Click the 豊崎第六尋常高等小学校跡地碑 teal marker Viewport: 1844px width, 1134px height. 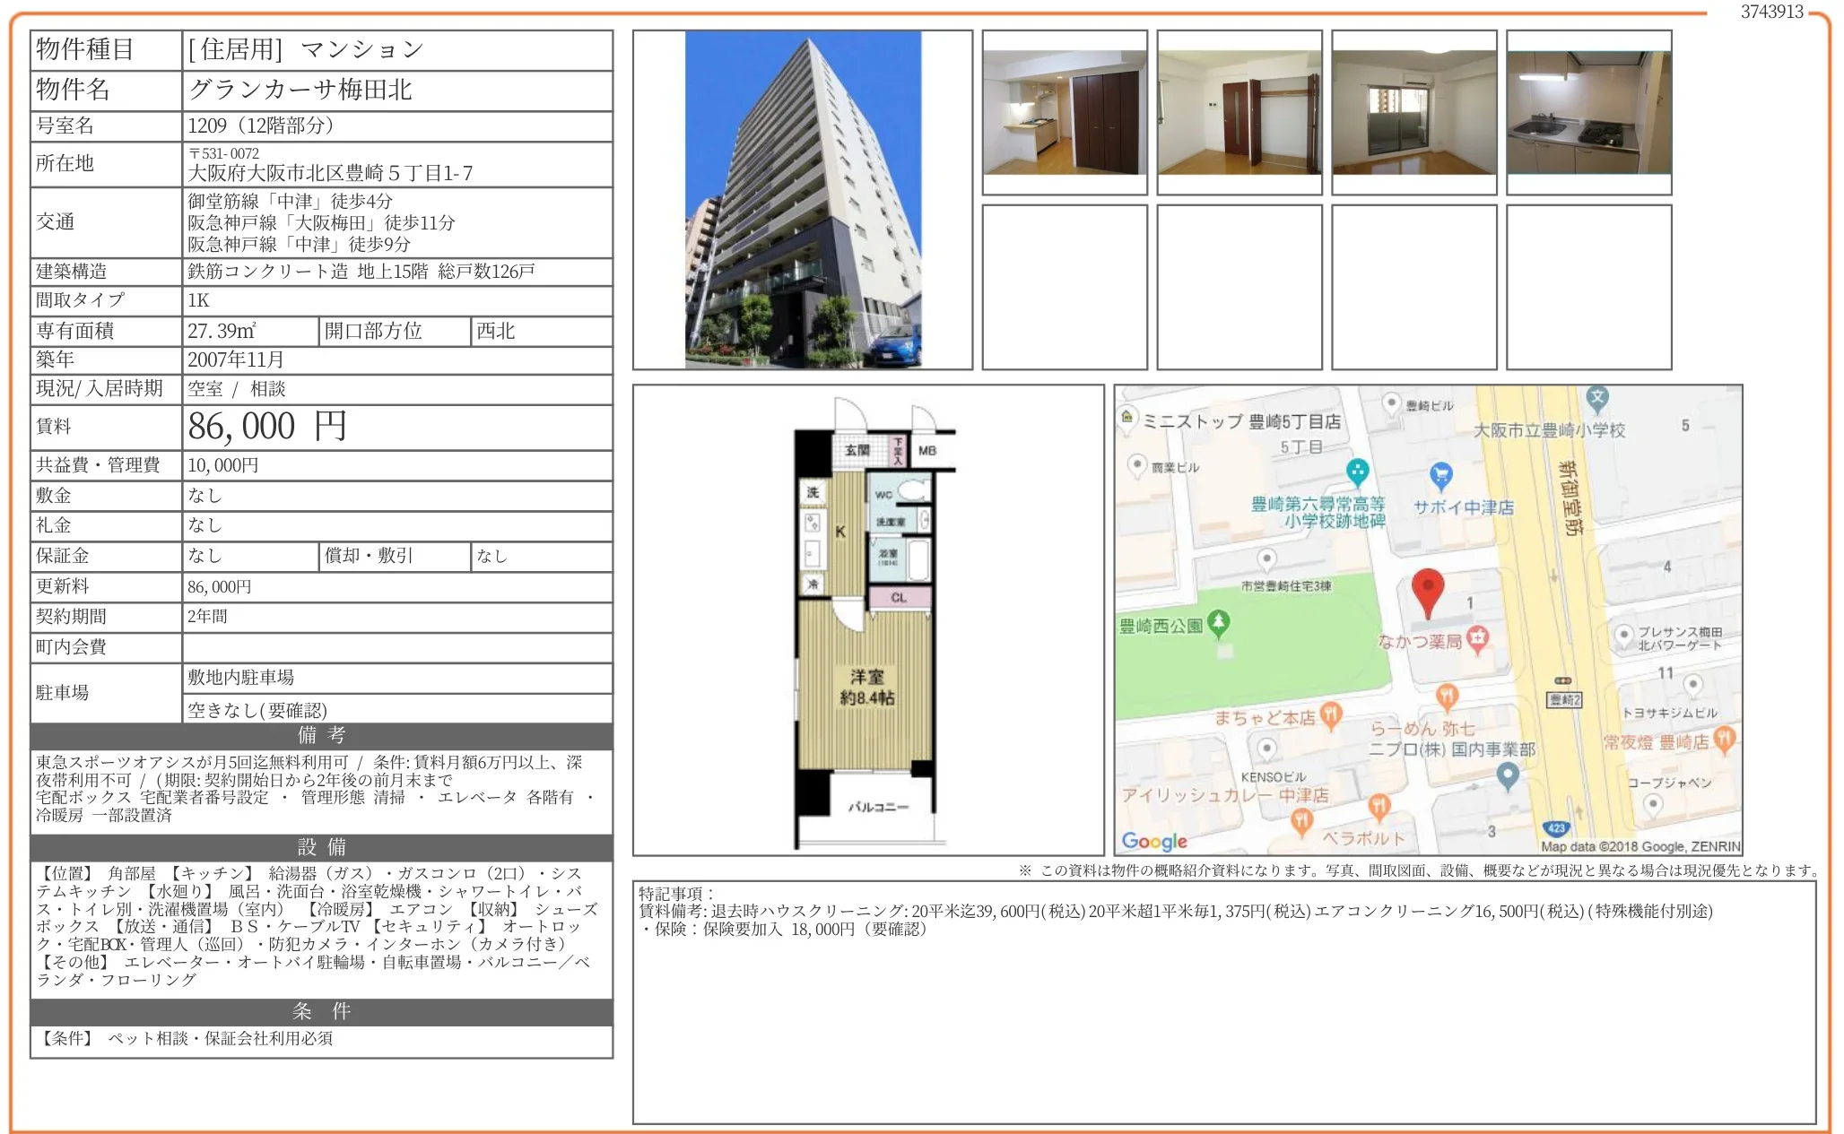pyautogui.click(x=1358, y=470)
